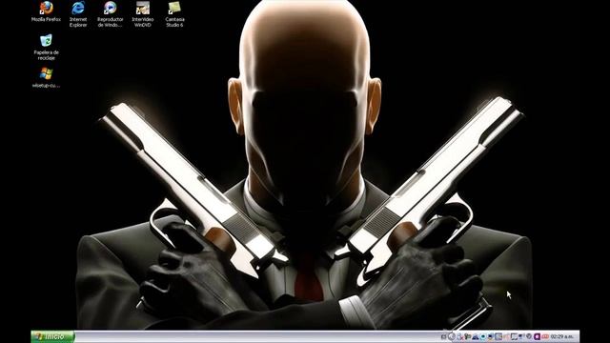Open Reproductor de Windows Media shortcut

[x=111, y=14]
